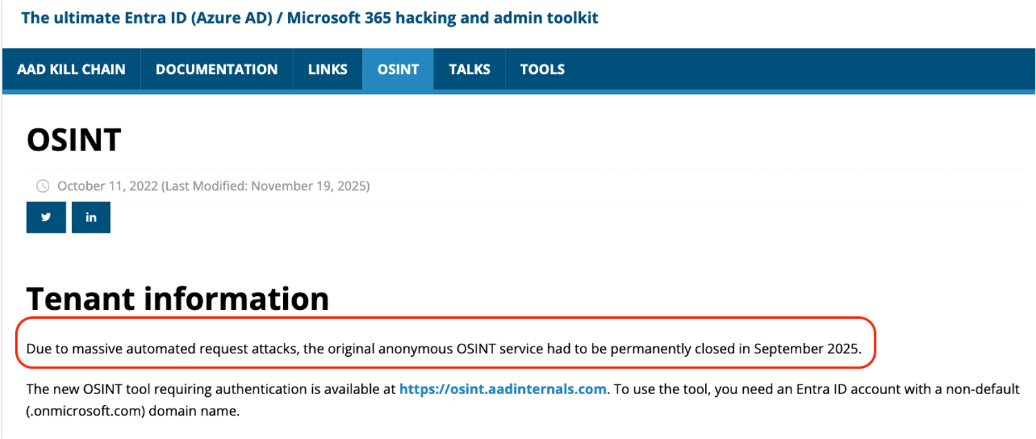Click the OSINT page heading
Image resolution: width=1036 pixels, height=439 pixels.
click(74, 140)
